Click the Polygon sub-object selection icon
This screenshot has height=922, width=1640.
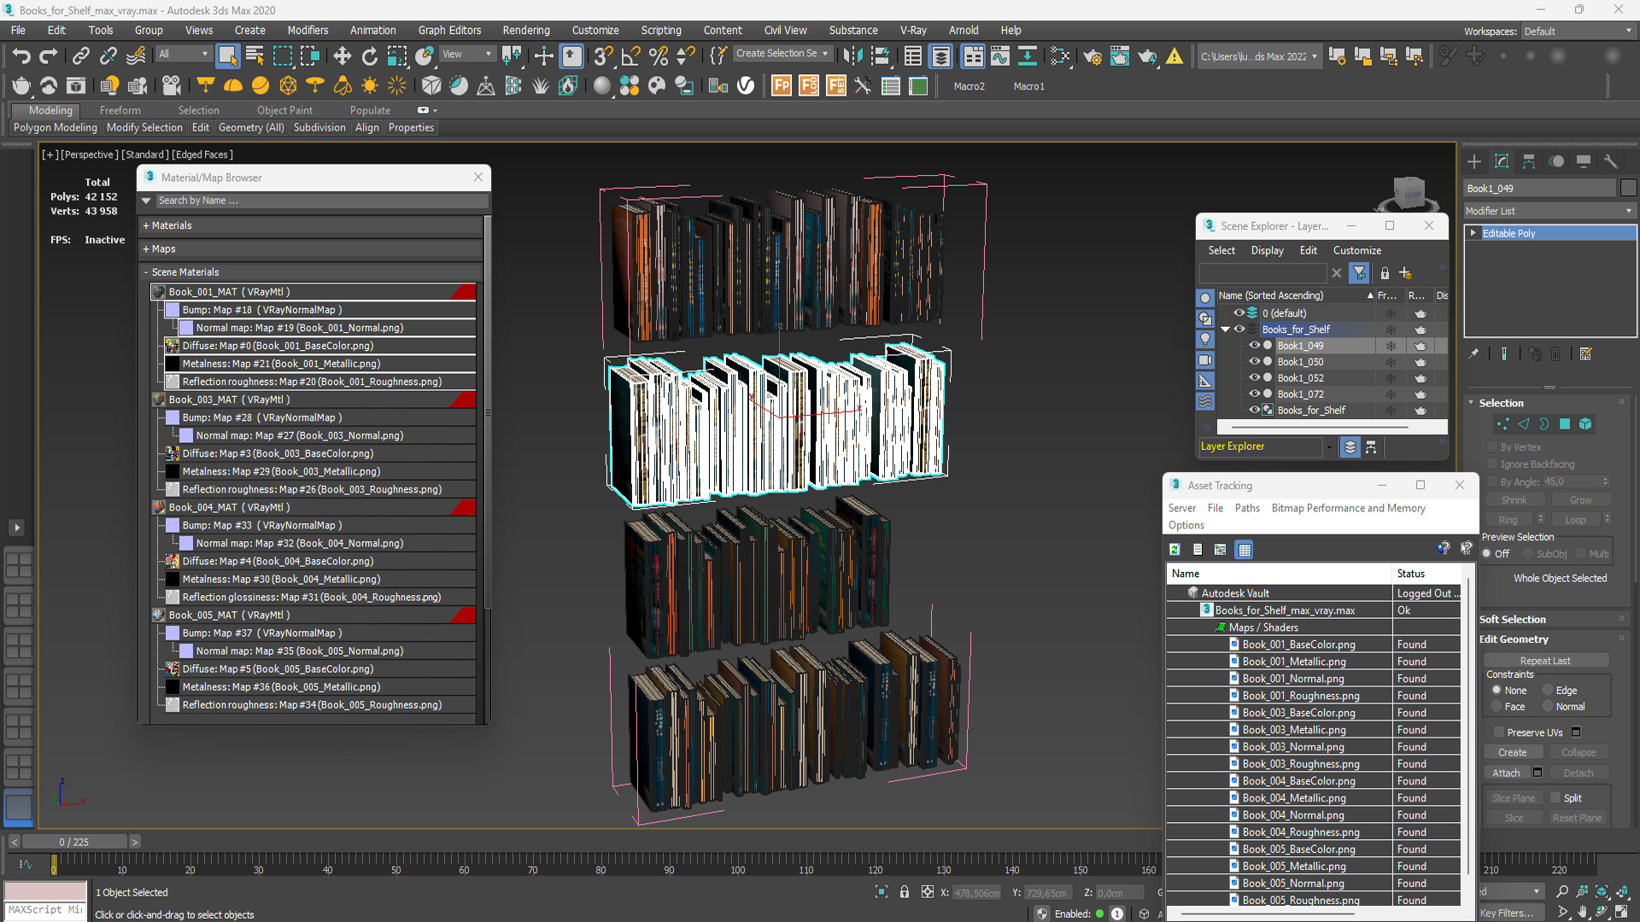(1565, 424)
